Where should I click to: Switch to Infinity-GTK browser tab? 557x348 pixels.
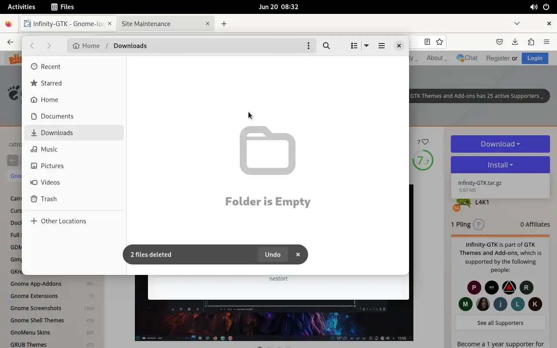click(68, 23)
